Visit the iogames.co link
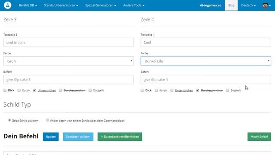Image resolution: width=275 pixels, height=155 pixels. [211, 5]
